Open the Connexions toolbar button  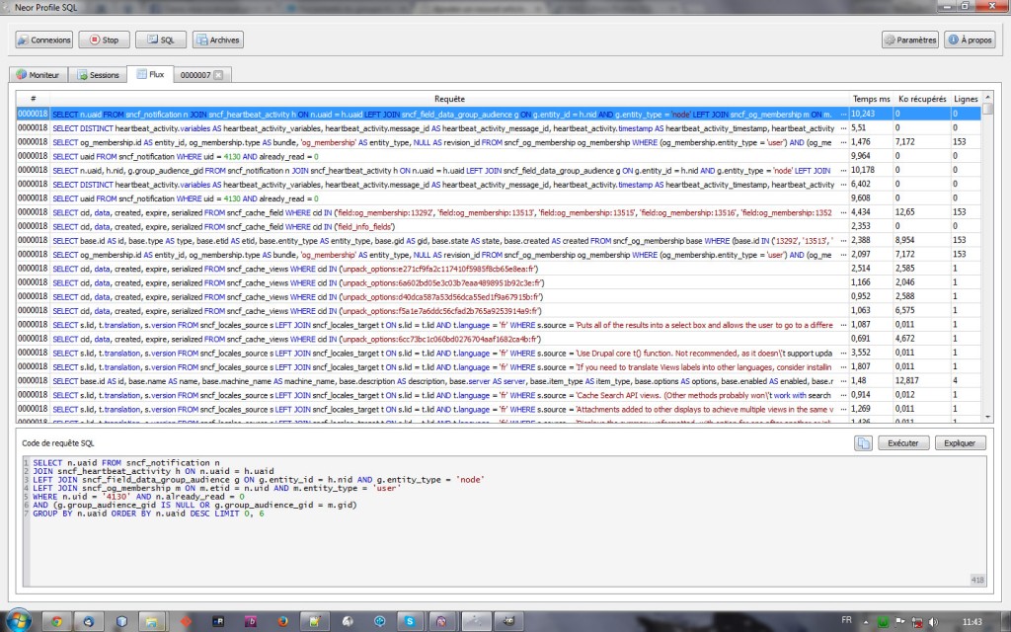point(43,40)
